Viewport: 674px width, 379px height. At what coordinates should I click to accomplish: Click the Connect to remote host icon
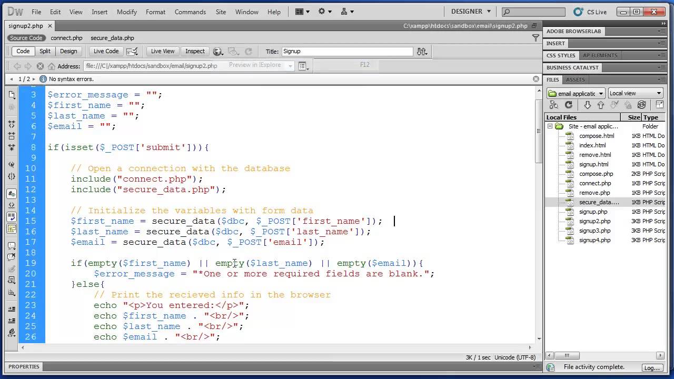554,105
